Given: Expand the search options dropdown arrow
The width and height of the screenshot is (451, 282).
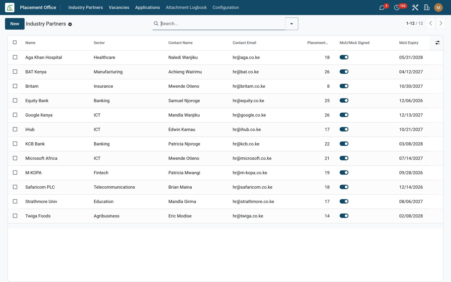Looking at the screenshot, I should (x=291, y=24).
